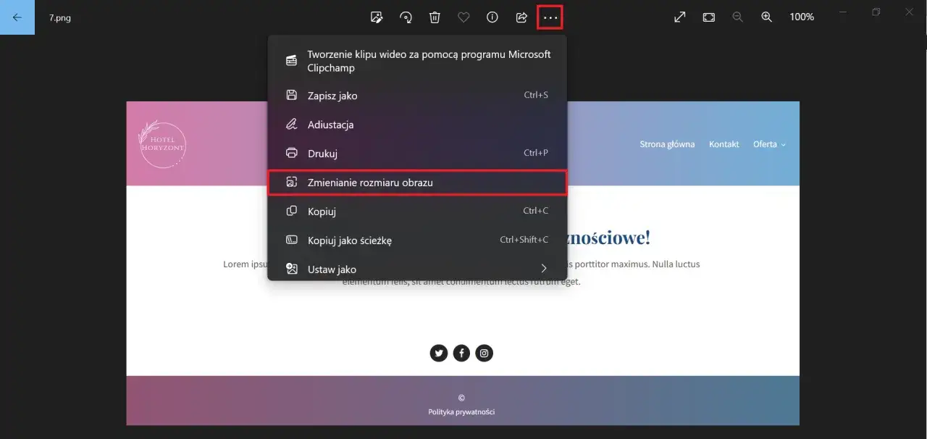
Task: Zoom out of the photo
Action: [737, 17]
